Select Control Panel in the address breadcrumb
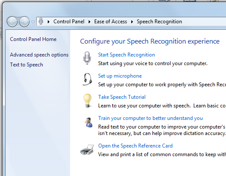Image resolution: width=226 pixels, height=176 pixels. click(x=69, y=22)
